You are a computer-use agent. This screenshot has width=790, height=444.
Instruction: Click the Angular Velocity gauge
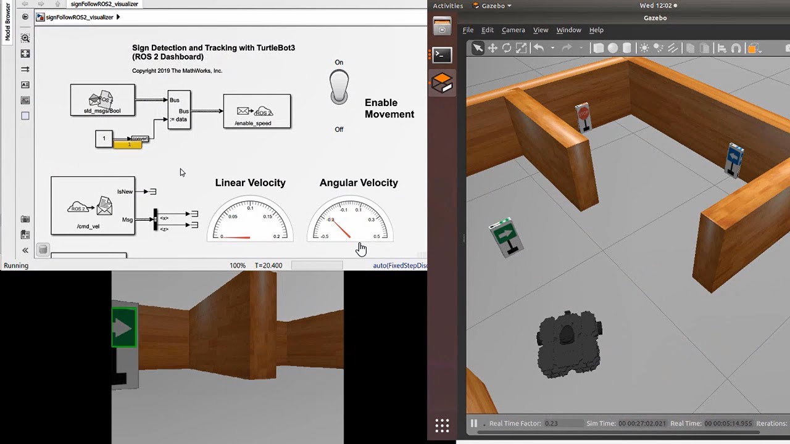350,218
